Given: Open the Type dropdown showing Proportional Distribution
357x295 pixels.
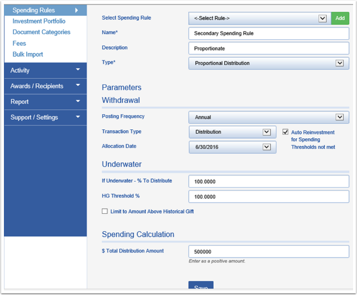Looking at the screenshot, I should tap(269, 63).
